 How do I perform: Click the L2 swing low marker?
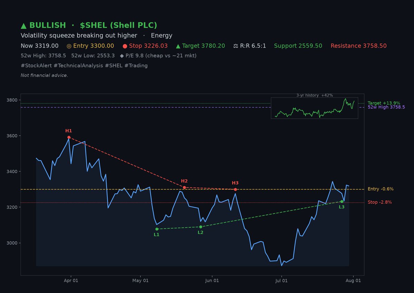point(201,227)
